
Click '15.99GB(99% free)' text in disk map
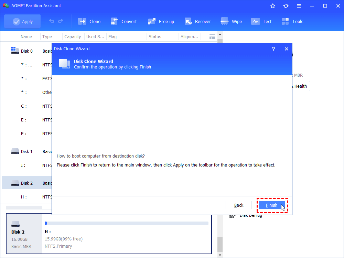coord(64,239)
